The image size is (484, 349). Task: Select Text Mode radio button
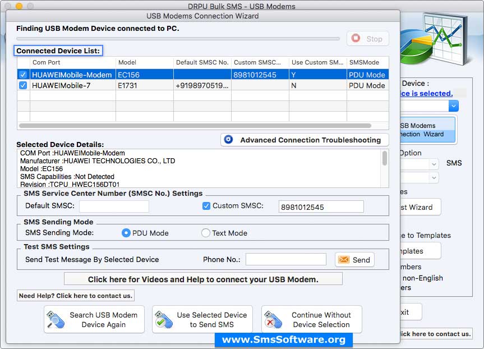point(206,233)
